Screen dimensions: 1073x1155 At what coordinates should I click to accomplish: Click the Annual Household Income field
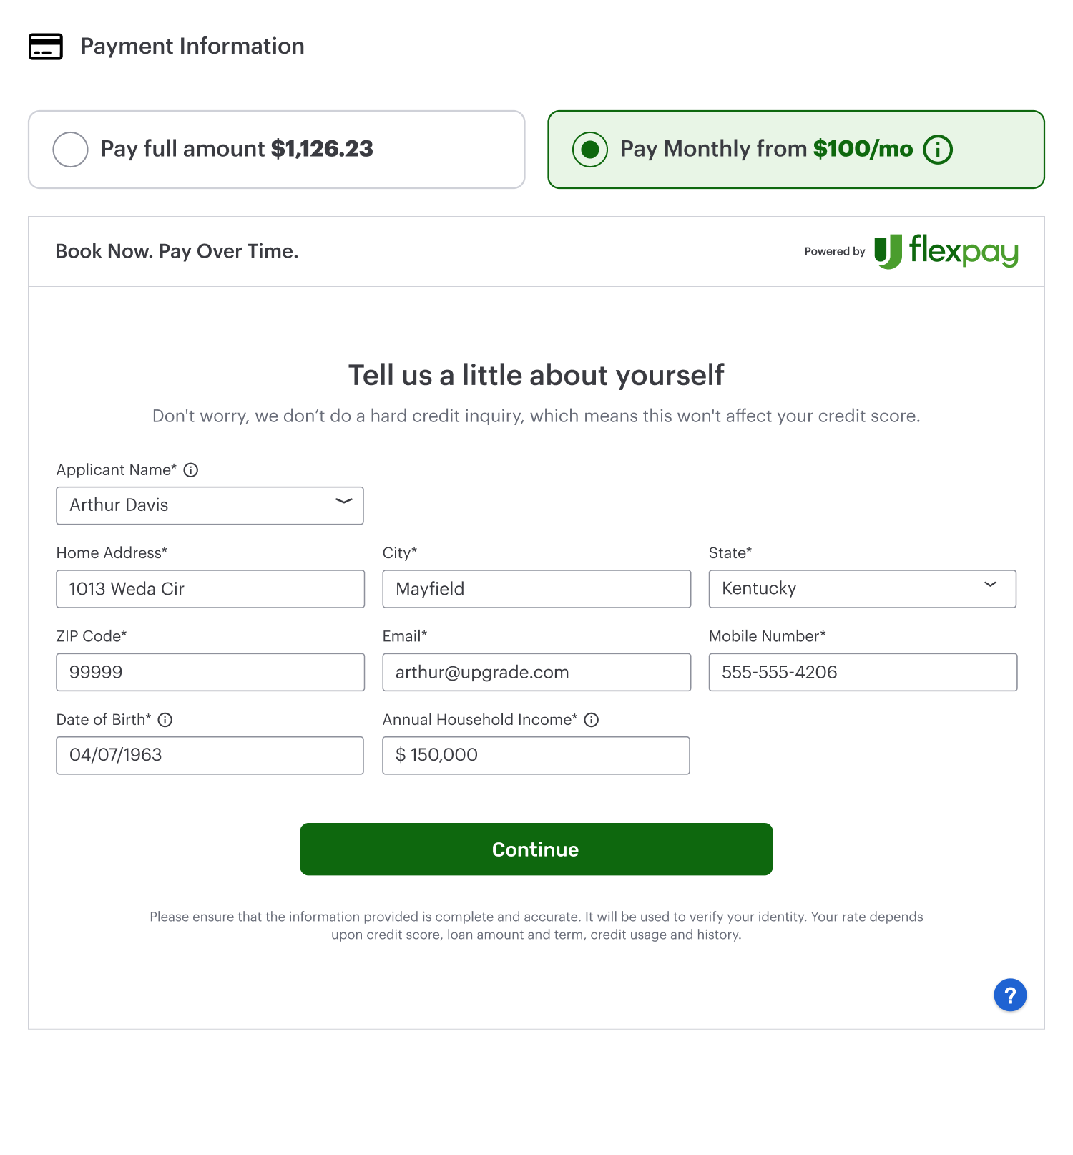pyautogui.click(x=536, y=755)
